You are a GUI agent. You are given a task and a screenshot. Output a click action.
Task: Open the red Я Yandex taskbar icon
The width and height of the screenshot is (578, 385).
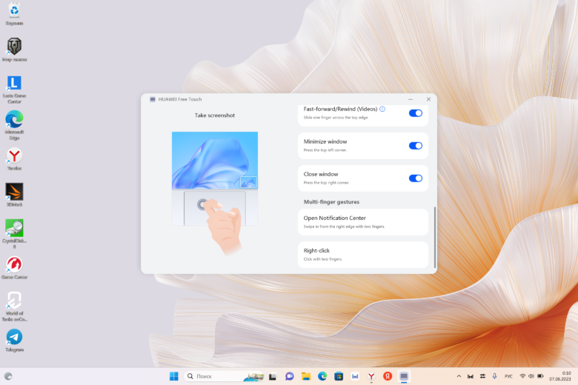pos(388,376)
